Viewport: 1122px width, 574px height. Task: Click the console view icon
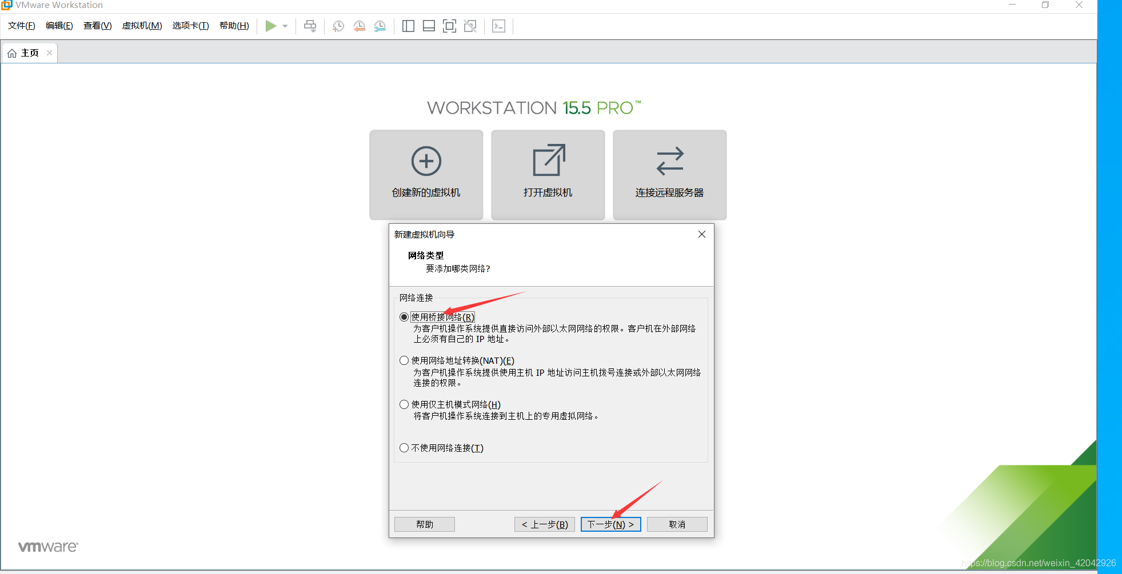[x=498, y=26]
